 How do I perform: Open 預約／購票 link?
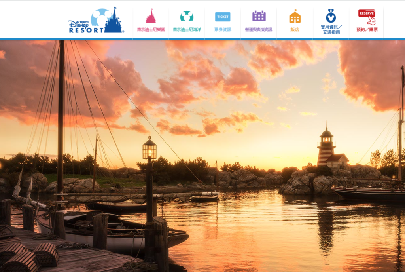point(367,30)
